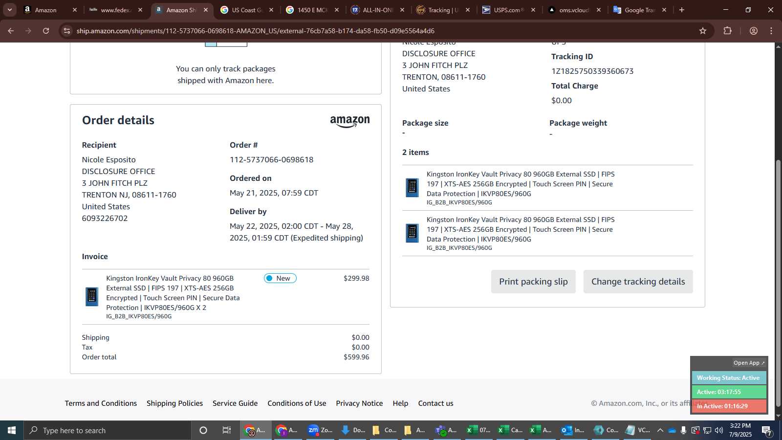Image resolution: width=782 pixels, height=440 pixels.
Task: Open the Outlook Inbox taskbar app
Action: (x=573, y=430)
